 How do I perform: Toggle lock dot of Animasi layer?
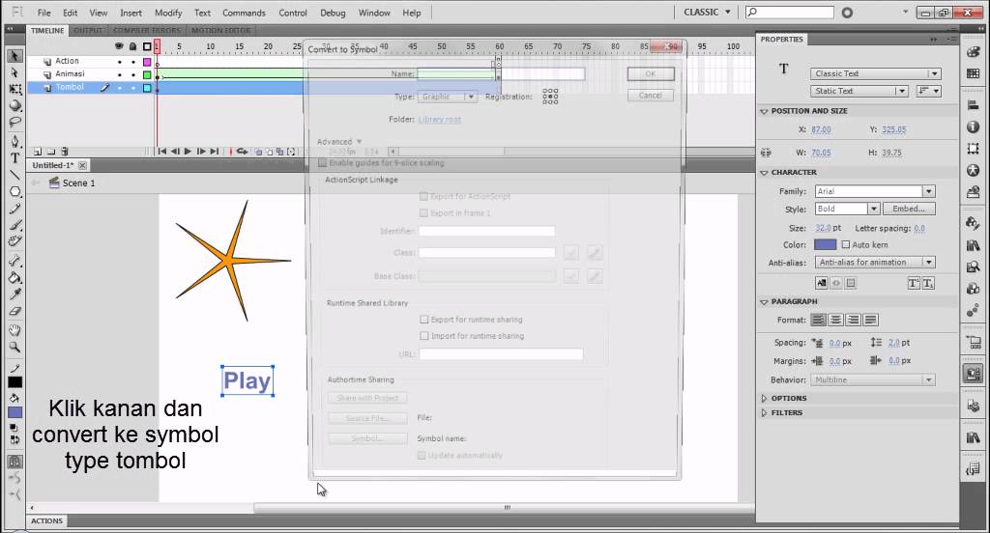pos(133,74)
